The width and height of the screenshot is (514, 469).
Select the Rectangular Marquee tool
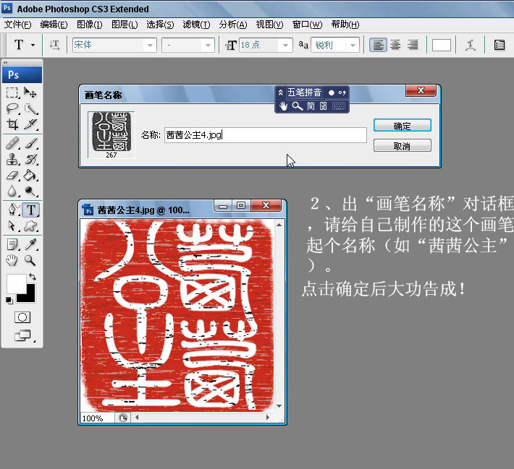12,92
